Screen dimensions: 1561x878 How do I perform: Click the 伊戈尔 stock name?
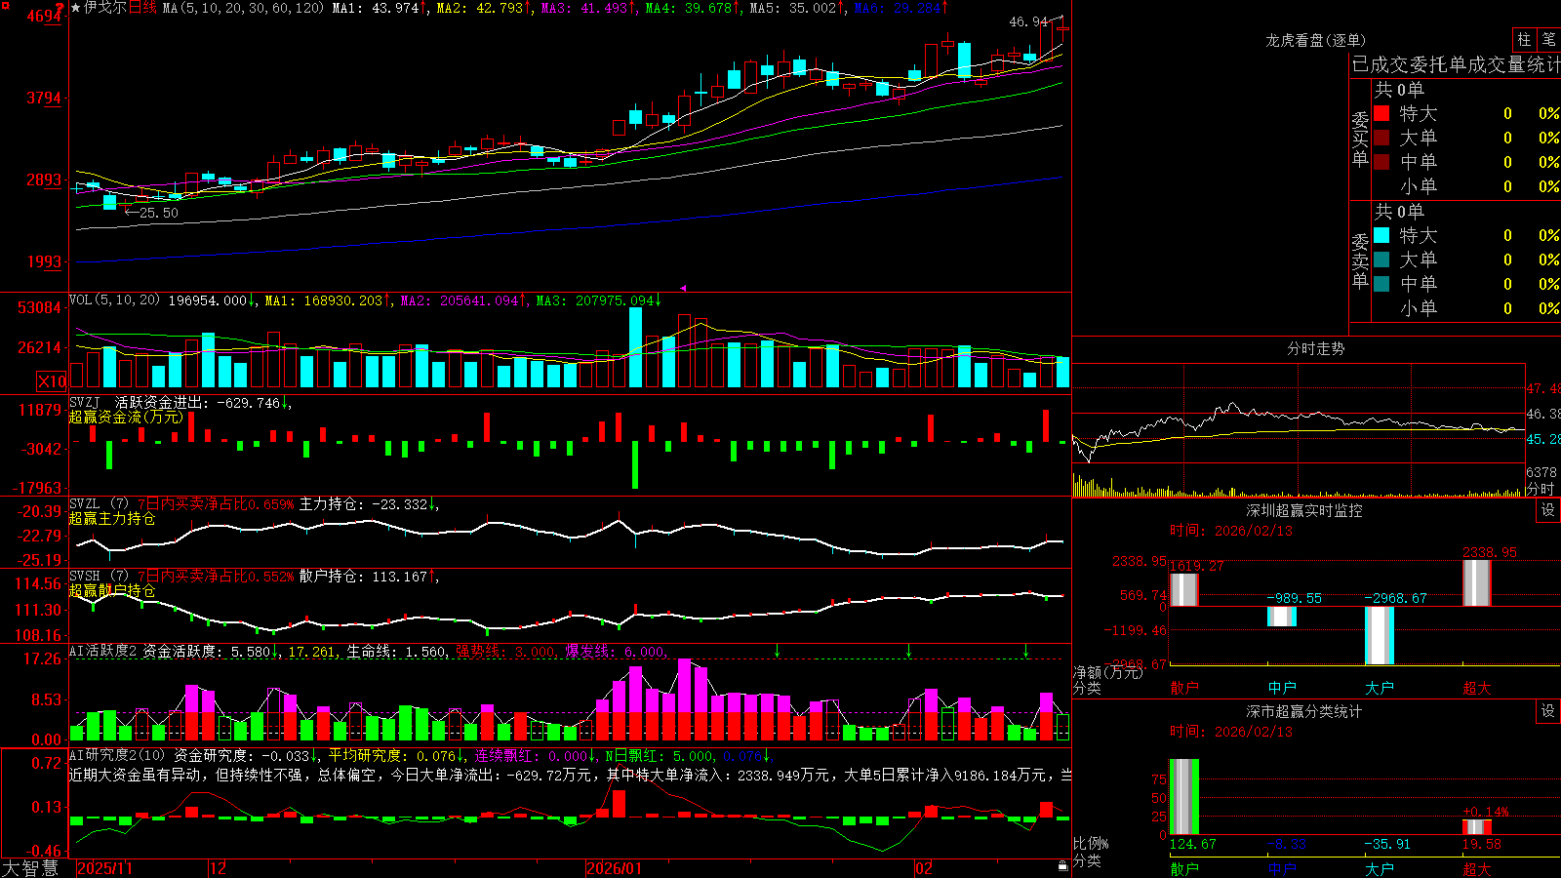105,8
